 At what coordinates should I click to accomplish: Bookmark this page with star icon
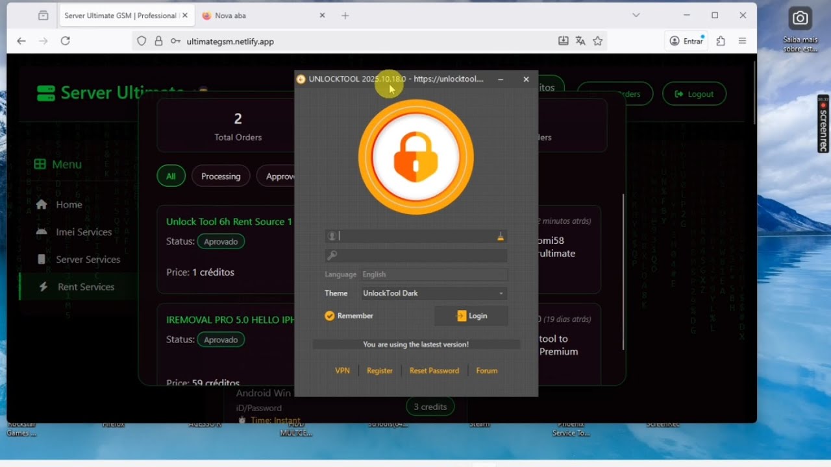[598, 41]
